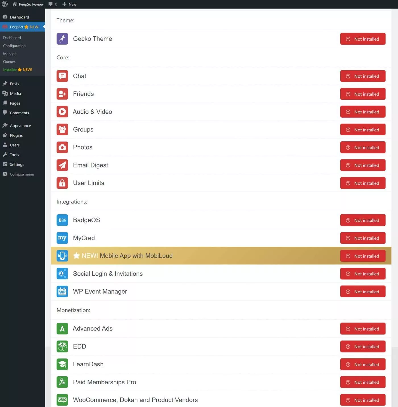Open the Tools menu
This screenshot has width=398, height=407.
pyautogui.click(x=22, y=155)
